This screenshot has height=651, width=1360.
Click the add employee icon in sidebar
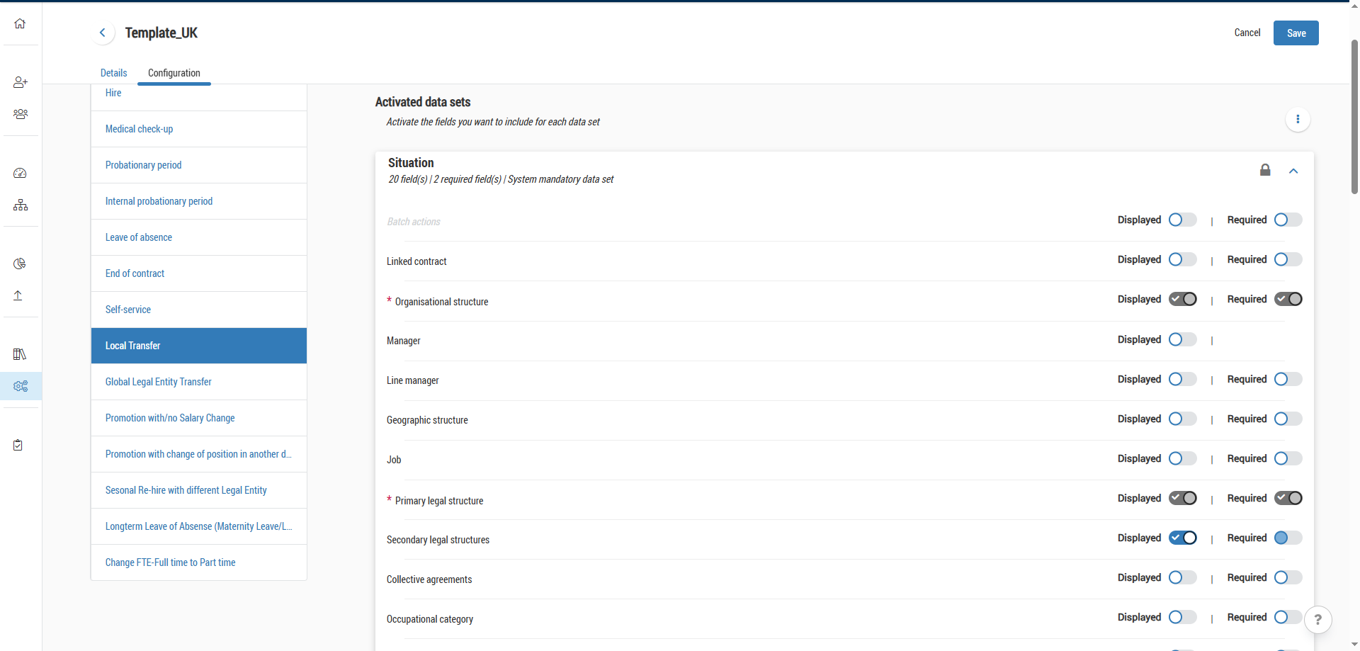[20, 82]
